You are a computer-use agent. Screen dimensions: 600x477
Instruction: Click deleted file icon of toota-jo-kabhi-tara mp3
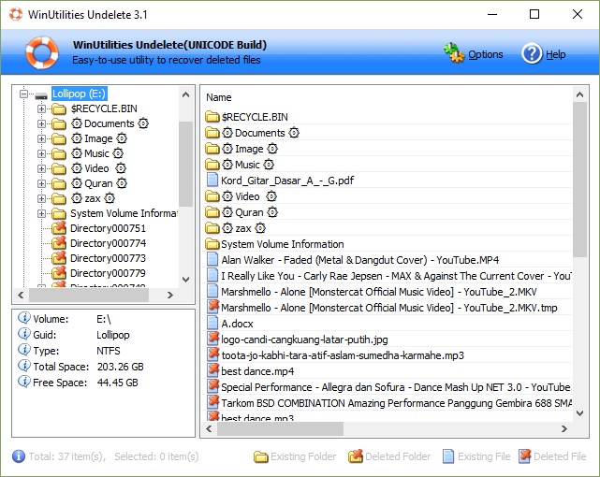click(212, 354)
